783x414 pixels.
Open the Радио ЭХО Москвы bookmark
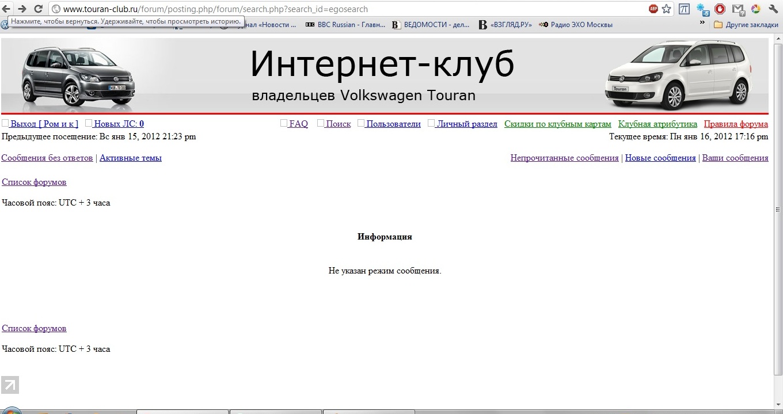576,25
